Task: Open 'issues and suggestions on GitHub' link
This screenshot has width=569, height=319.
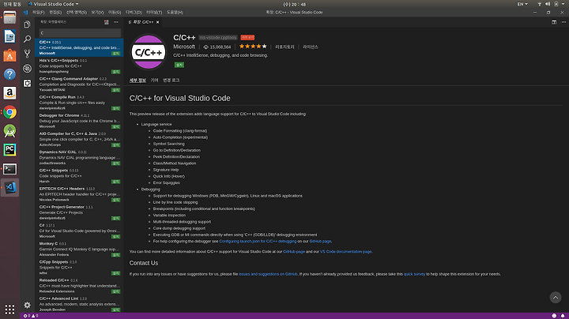Action: (x=268, y=274)
